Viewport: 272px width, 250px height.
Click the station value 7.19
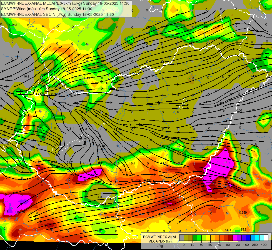[86, 162]
